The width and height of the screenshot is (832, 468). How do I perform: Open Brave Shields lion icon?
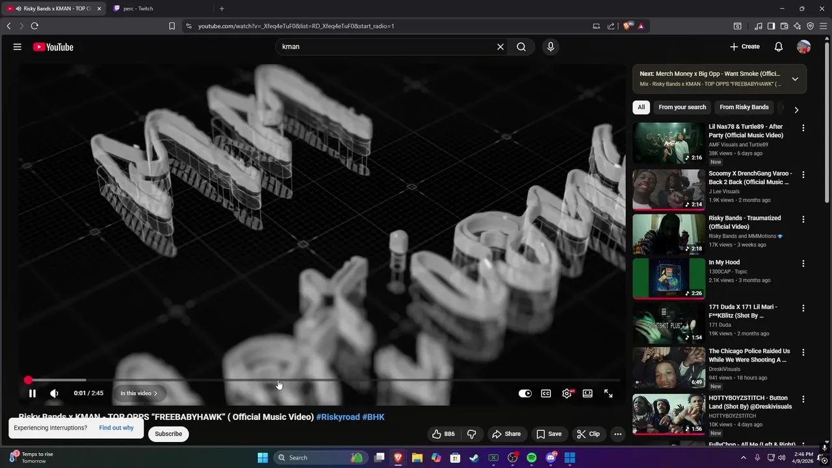(x=627, y=26)
